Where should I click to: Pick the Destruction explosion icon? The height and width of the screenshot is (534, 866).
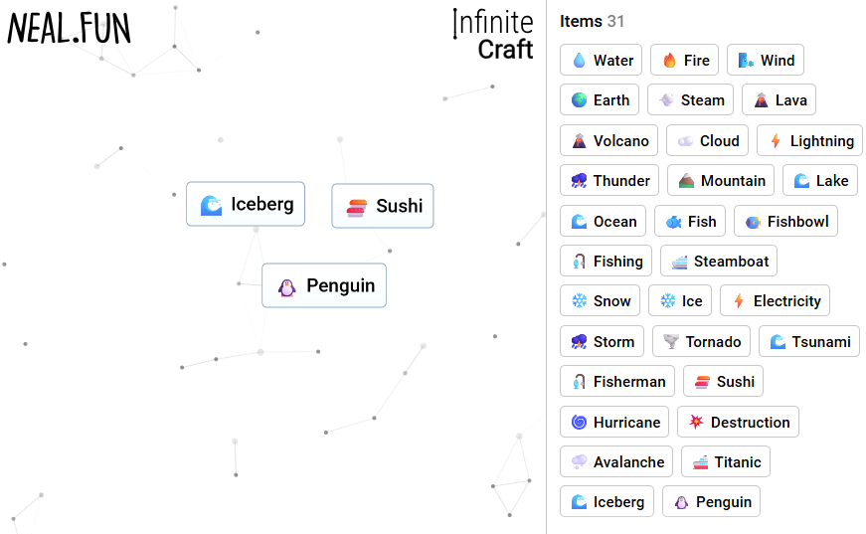coord(696,423)
